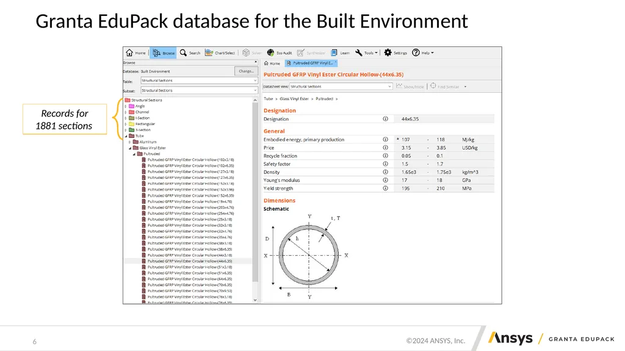Open the Tools wrench menu
Screen dimensions: 625x351
366,52
